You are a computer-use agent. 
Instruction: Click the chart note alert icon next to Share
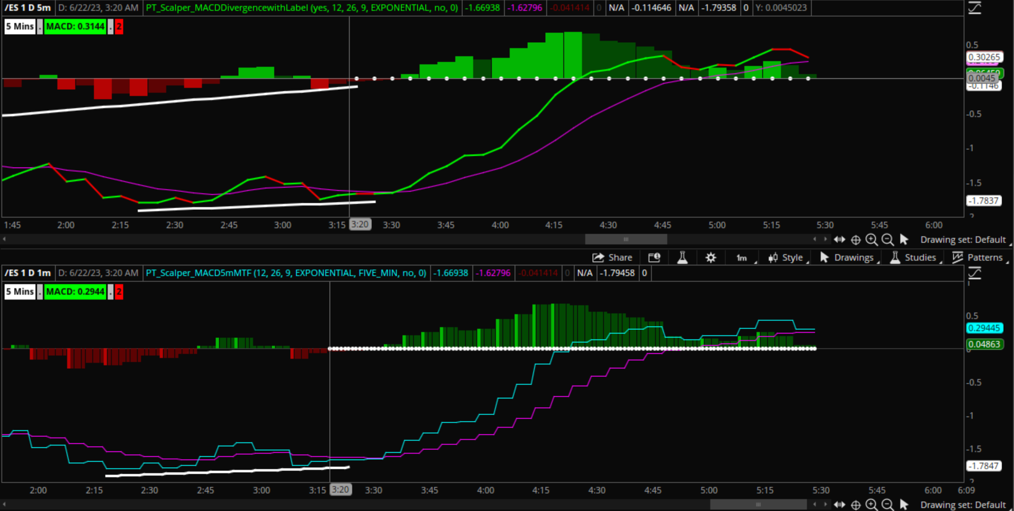point(655,257)
